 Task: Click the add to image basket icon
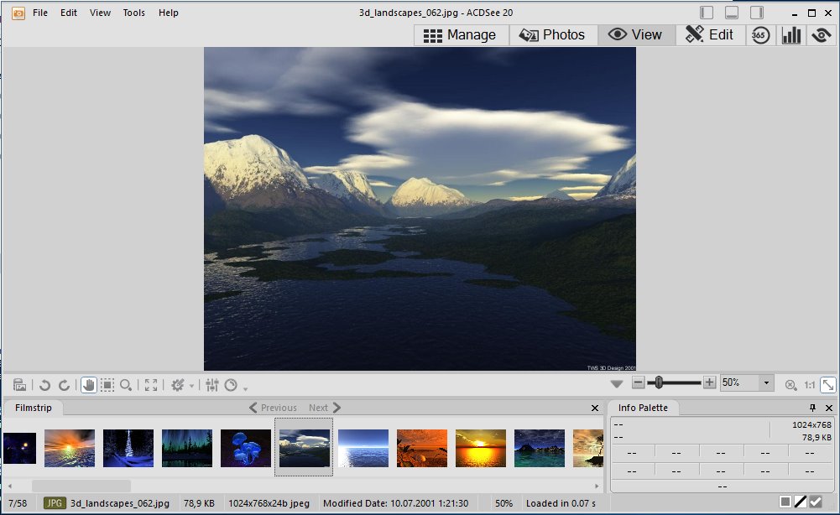(x=20, y=385)
